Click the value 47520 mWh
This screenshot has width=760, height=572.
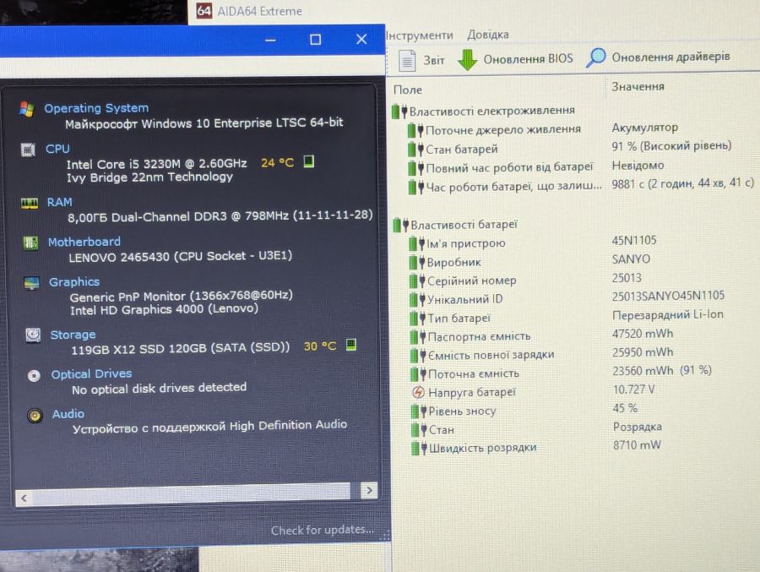(x=643, y=333)
